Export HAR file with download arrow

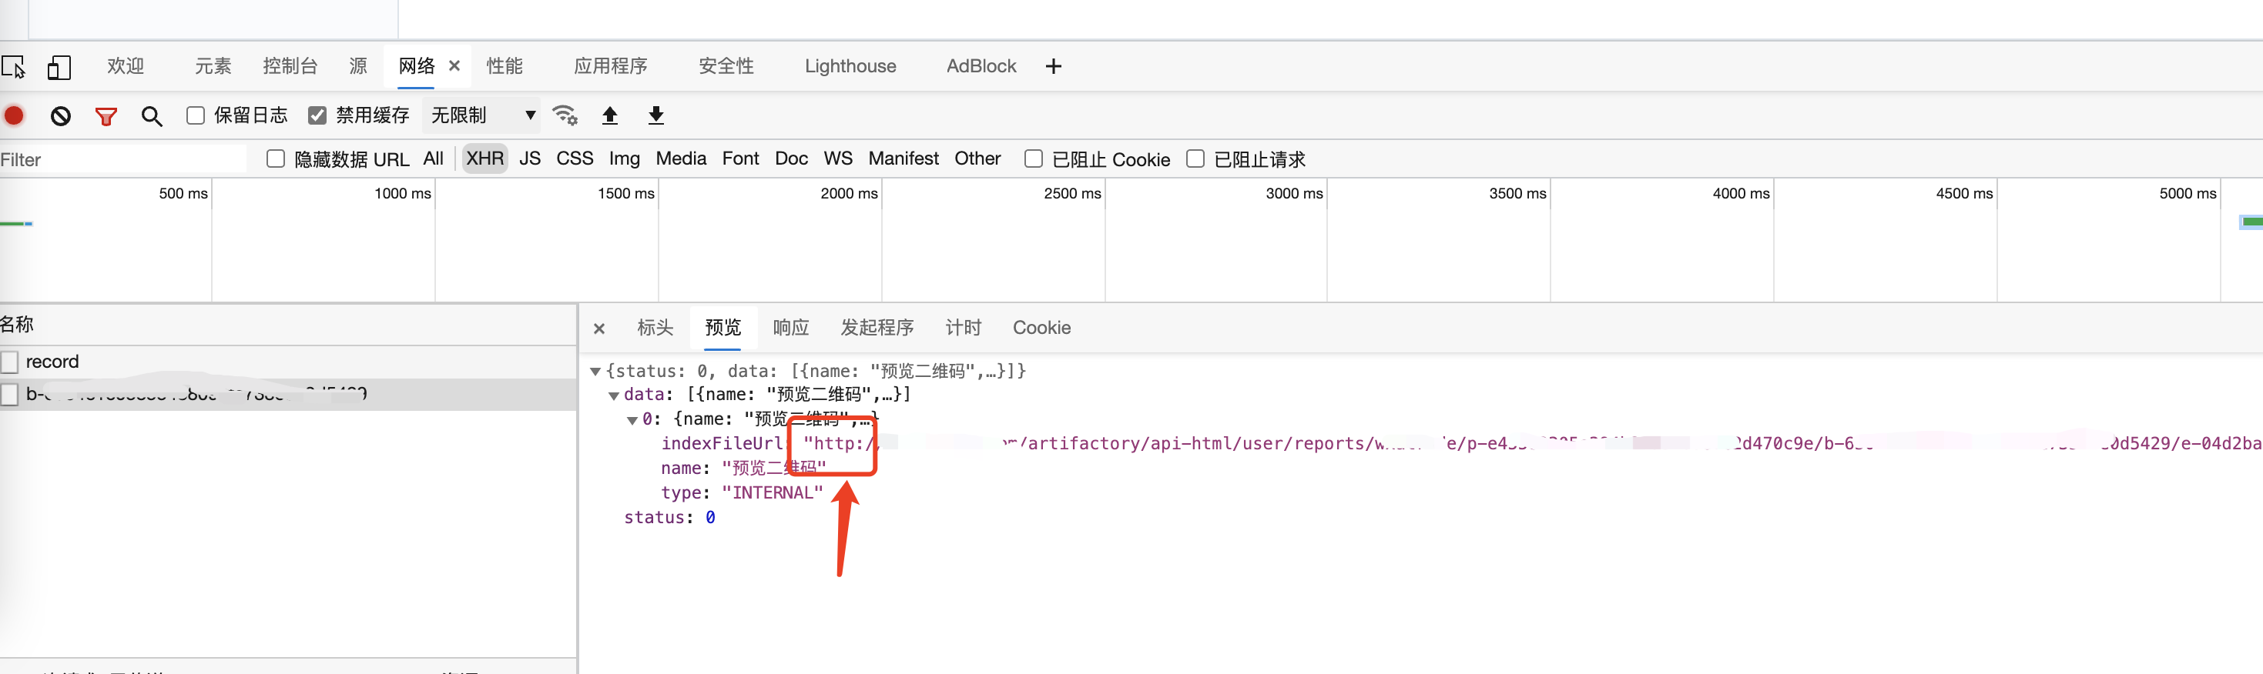(x=655, y=115)
